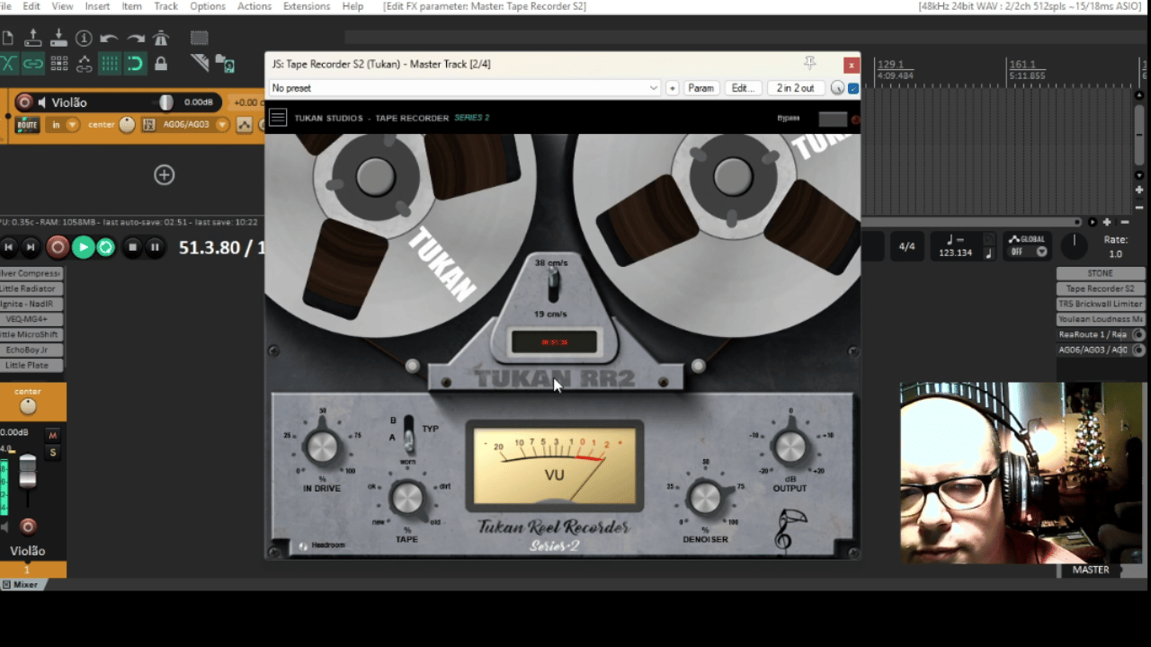Open Tukan plugin hamburger menu
Image resolution: width=1151 pixels, height=647 pixels.
278,118
